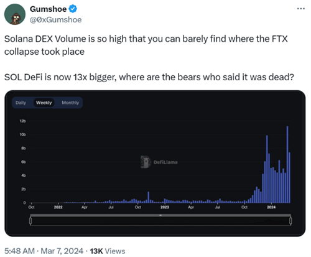Grab the right range handle under chart
Image resolution: width=311 pixels, height=257 pixels.
[x=290, y=221]
